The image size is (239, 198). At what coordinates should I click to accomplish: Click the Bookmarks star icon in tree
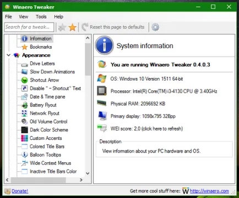[25, 47]
